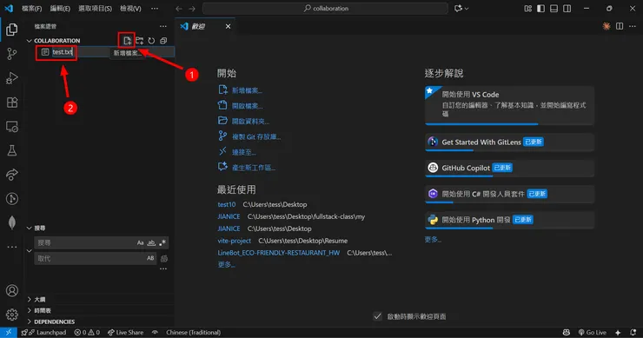The width and height of the screenshot is (643, 338).
Task: Collapse the 搜尋 section
Action: point(30,228)
